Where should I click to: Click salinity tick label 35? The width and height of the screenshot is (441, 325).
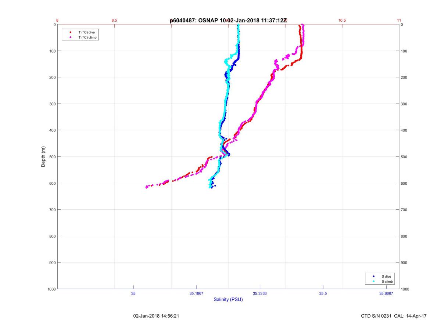coord(133,293)
